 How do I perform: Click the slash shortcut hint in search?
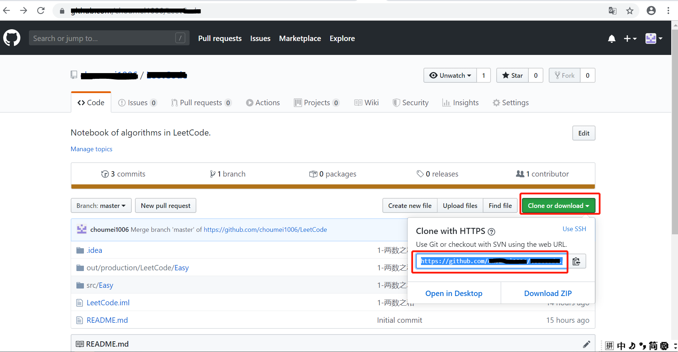[x=180, y=38]
